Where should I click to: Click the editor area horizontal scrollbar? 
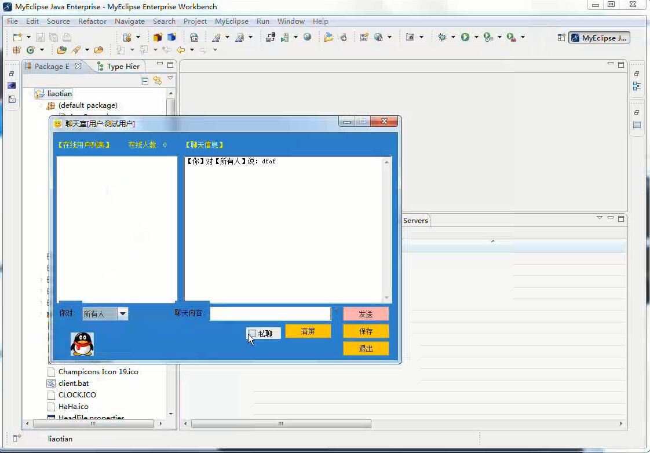pos(281,423)
